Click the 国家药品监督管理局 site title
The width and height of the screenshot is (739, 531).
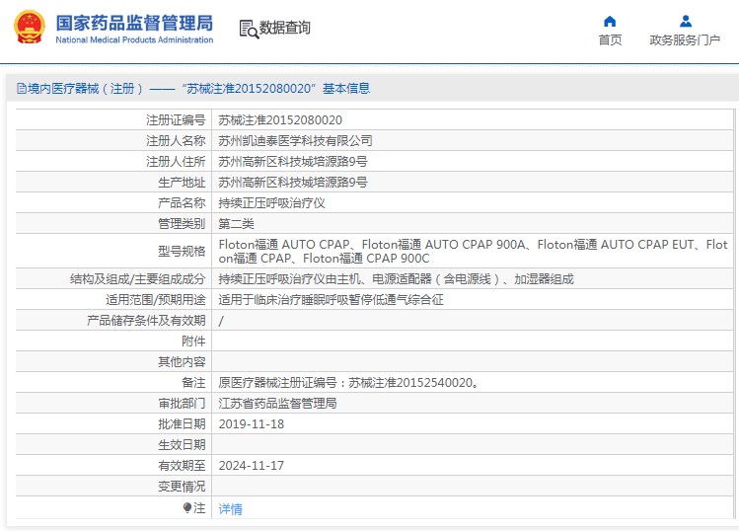click(133, 22)
